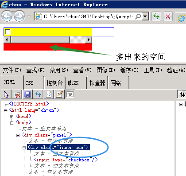Expand the head node

pyautogui.click(x=12, y=117)
